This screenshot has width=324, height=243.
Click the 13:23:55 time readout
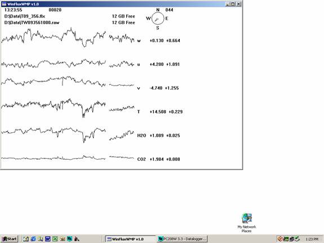[13, 10]
